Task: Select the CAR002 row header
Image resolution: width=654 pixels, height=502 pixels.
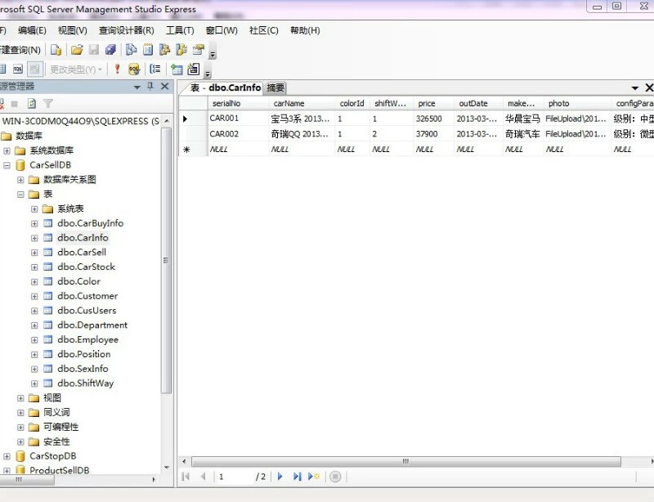Action: (x=193, y=134)
